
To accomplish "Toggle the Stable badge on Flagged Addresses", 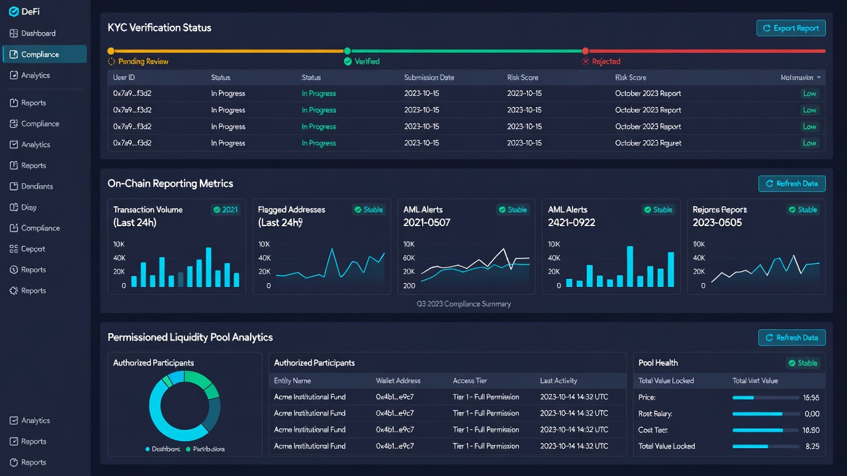I will (x=369, y=210).
